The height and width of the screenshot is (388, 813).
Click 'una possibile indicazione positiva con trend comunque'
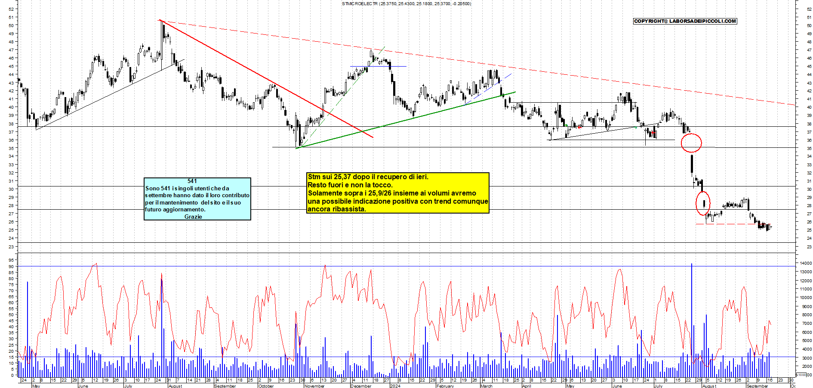coord(398,201)
